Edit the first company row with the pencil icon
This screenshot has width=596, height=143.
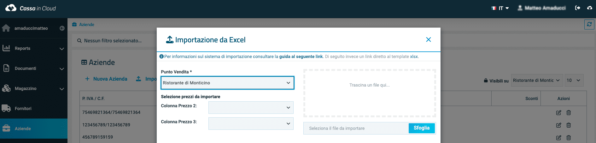pyautogui.click(x=558, y=113)
